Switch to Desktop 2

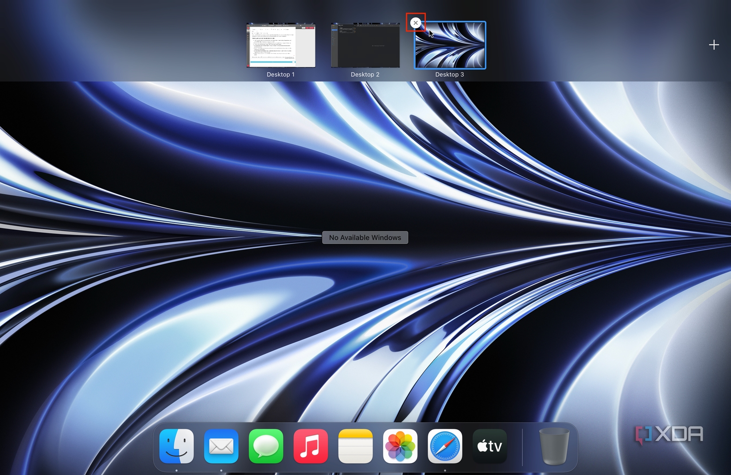coord(365,45)
